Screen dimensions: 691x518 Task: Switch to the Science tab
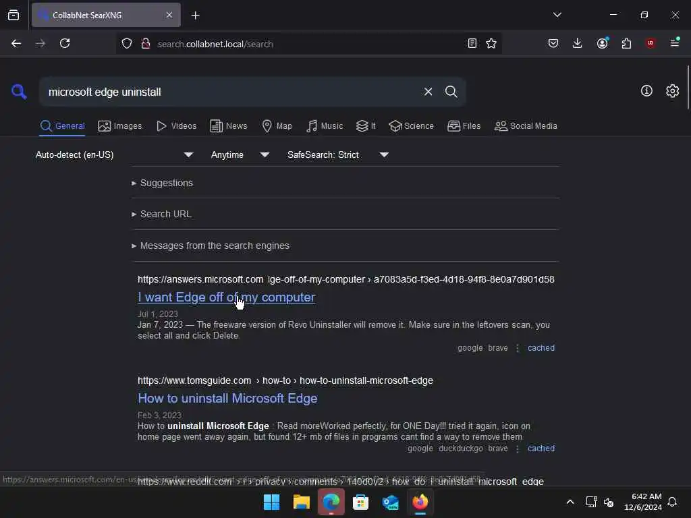[x=411, y=126]
